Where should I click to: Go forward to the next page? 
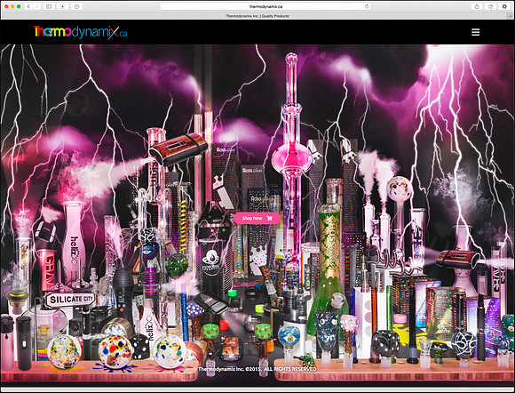tap(36, 6)
